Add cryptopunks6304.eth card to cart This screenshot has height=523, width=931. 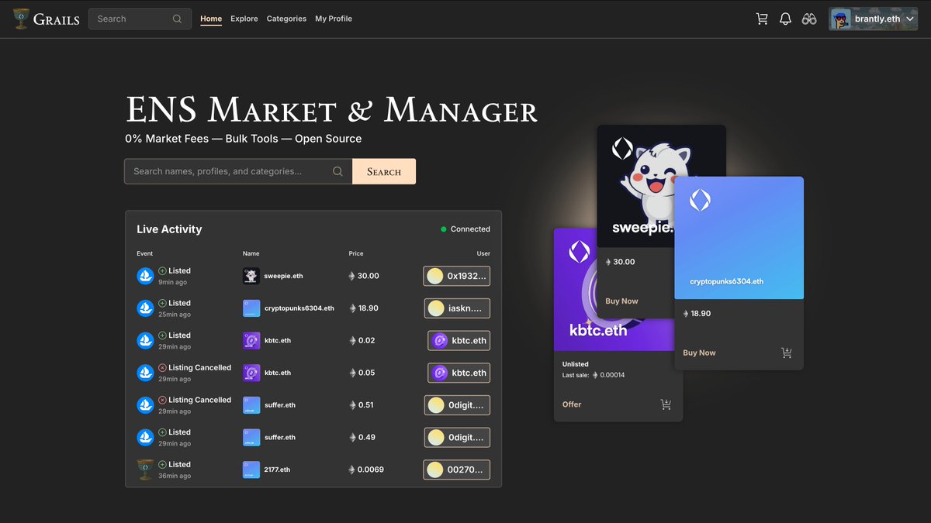tap(787, 353)
